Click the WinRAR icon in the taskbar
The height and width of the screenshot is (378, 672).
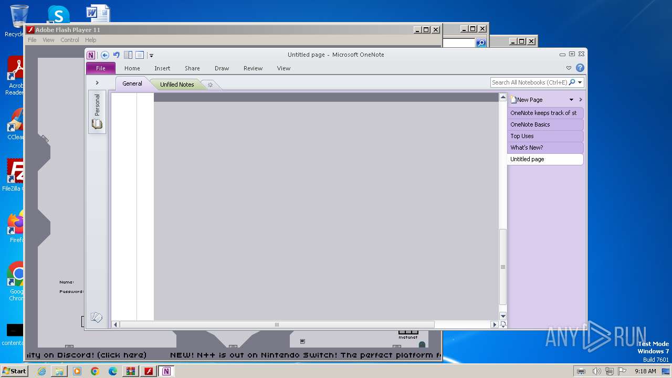pyautogui.click(x=131, y=371)
